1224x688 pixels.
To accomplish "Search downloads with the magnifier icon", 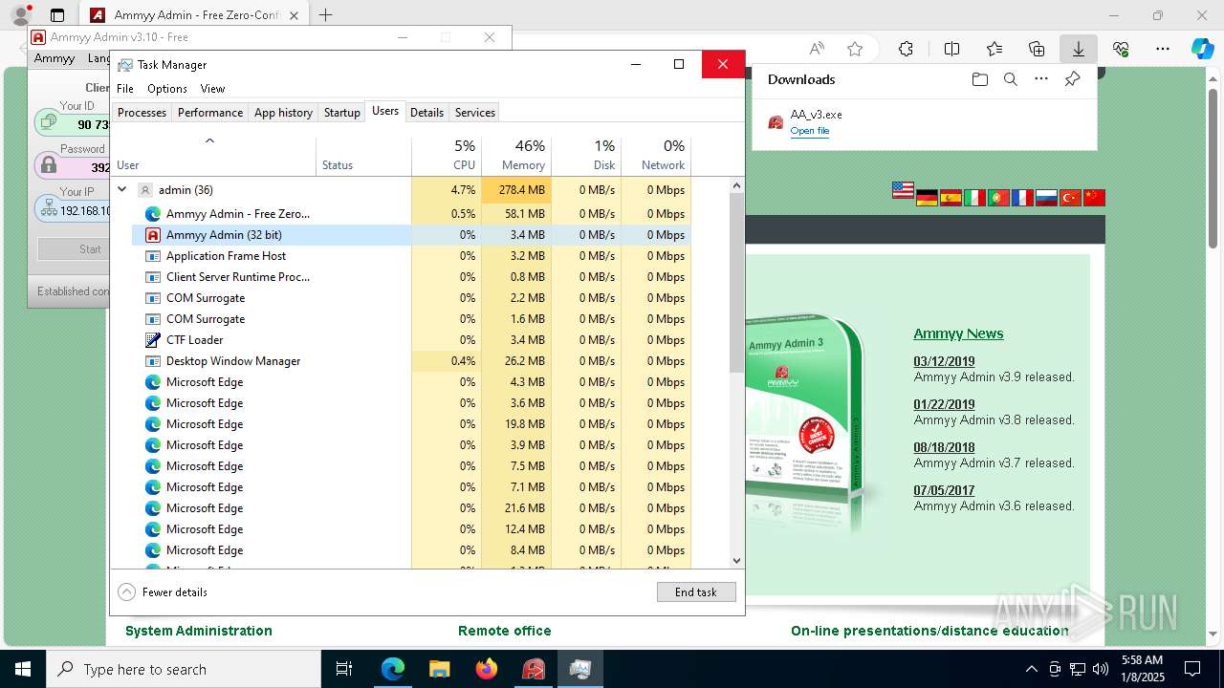I will (1010, 79).
